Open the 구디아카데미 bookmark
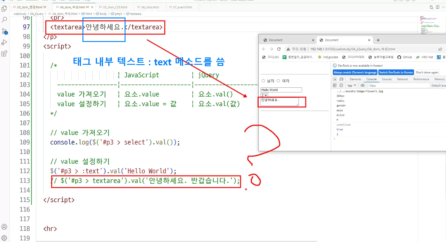 (353, 57)
